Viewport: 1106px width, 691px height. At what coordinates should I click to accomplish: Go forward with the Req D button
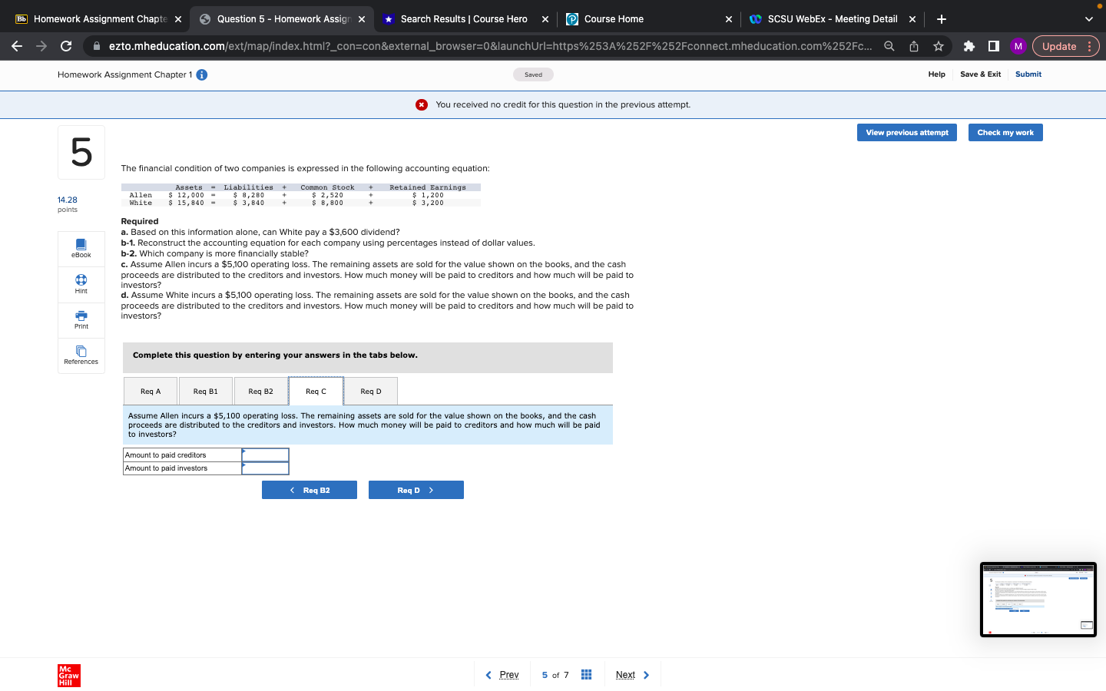point(416,490)
